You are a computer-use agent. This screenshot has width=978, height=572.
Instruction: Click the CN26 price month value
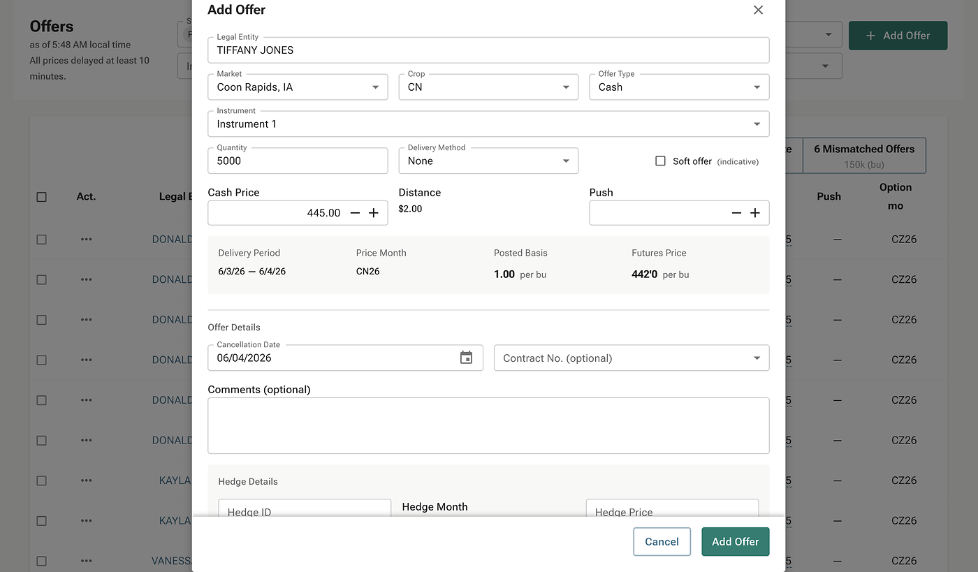point(368,271)
